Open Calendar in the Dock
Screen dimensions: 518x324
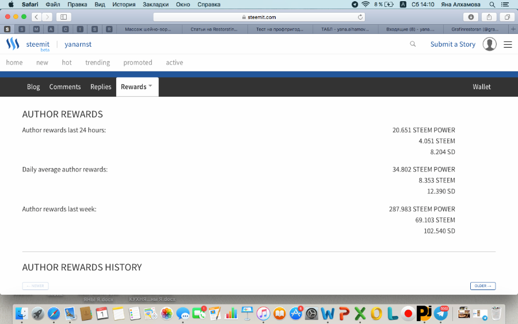coord(102,313)
